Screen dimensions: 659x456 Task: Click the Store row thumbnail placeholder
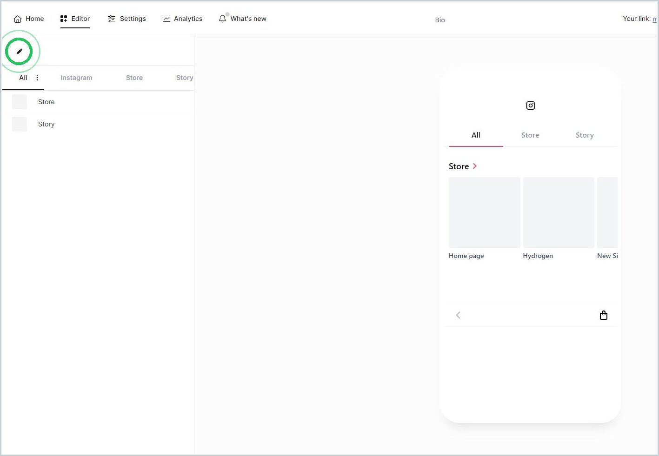tap(20, 102)
